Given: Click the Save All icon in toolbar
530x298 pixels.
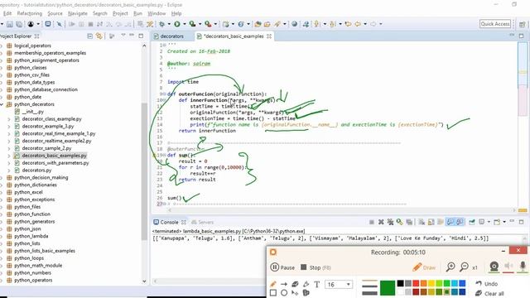Looking at the screenshot, I should pyautogui.click(x=19, y=24).
